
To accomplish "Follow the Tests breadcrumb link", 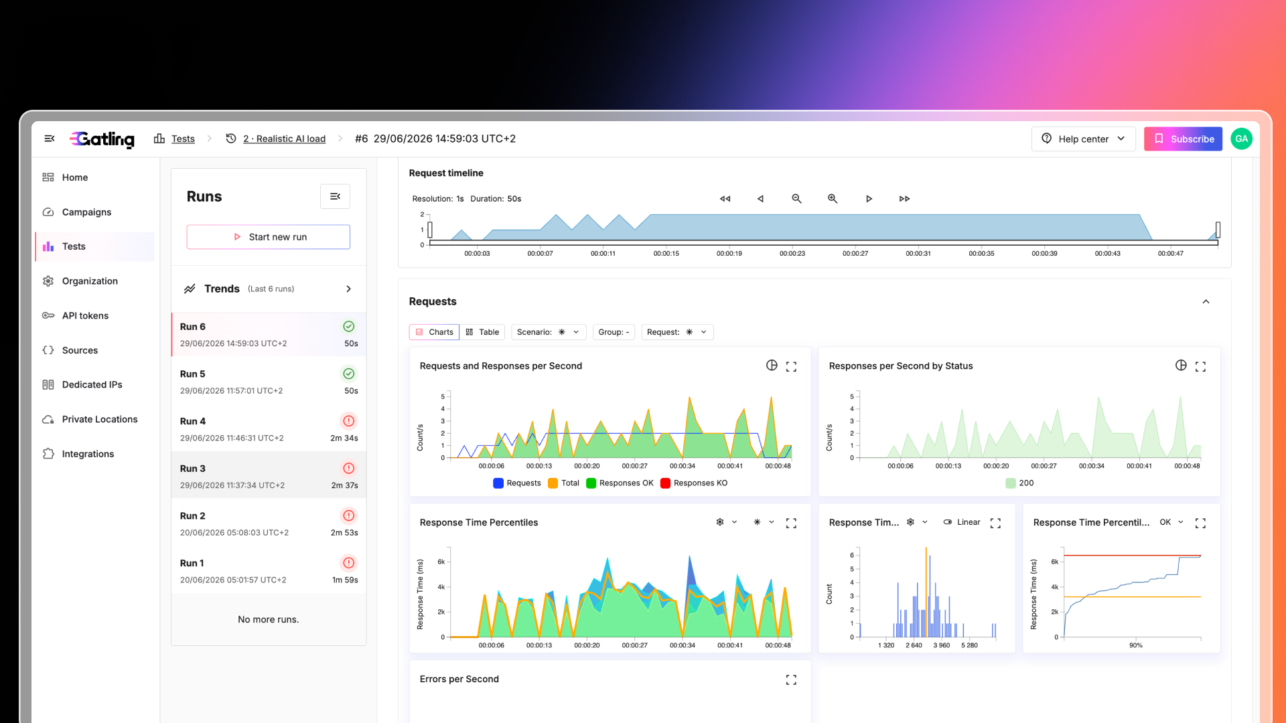I will 183,139.
